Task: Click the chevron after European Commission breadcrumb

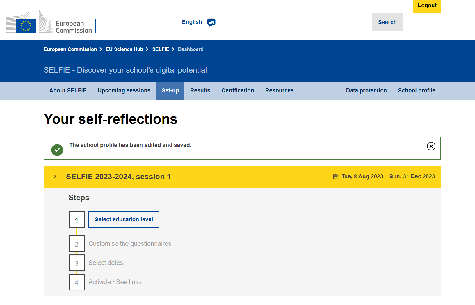Action: pyautogui.click(x=101, y=49)
